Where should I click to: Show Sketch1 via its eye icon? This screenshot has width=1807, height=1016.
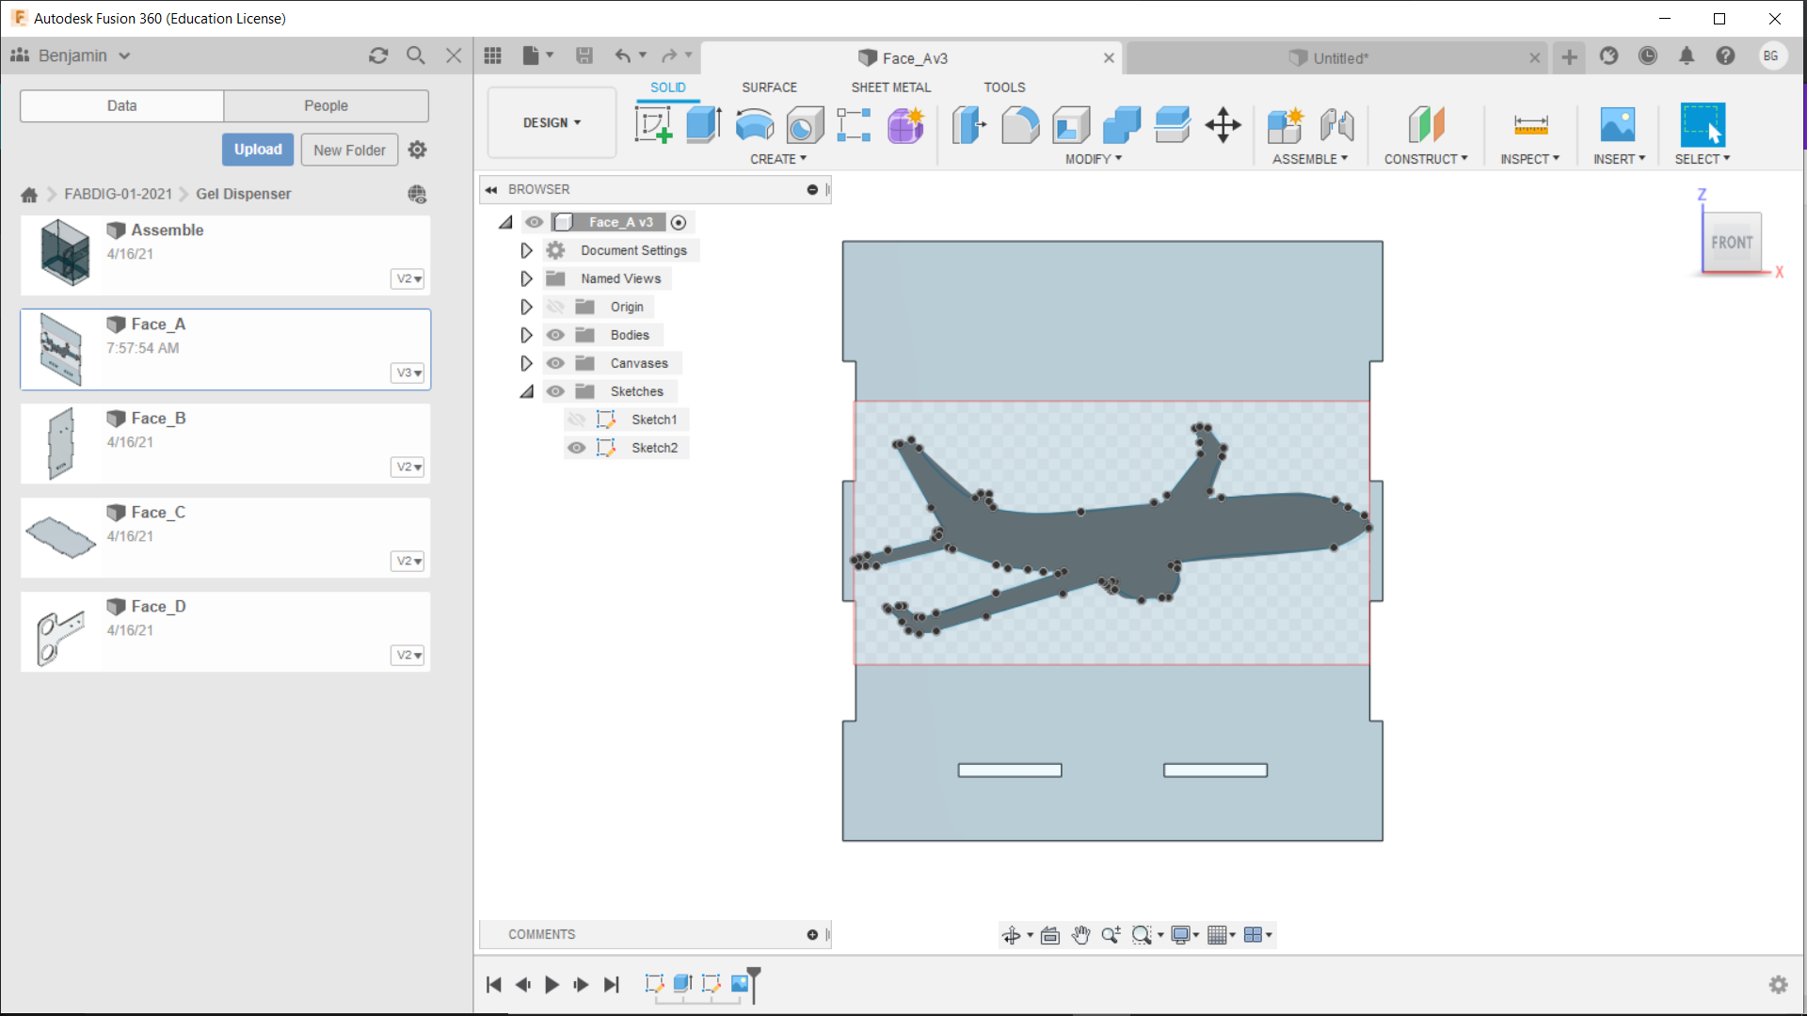[x=577, y=420]
